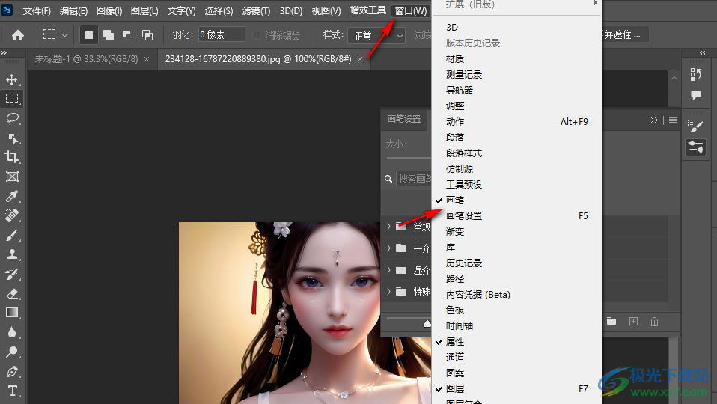Click the brush size slider track

pyautogui.click(x=408, y=158)
